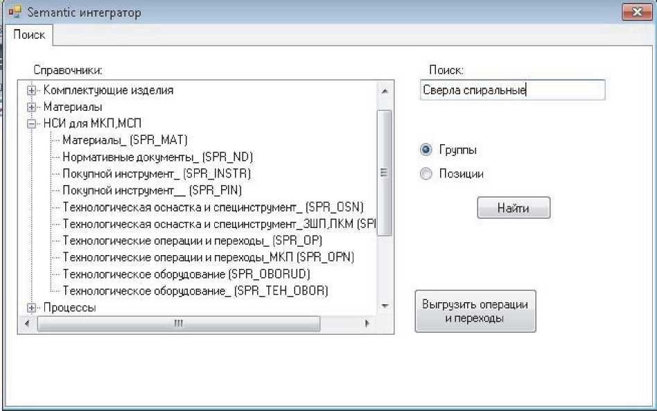Screen dimensions: 657x411
Task: Click the tree's vertical scrollbar thumb
Action: (x=384, y=173)
